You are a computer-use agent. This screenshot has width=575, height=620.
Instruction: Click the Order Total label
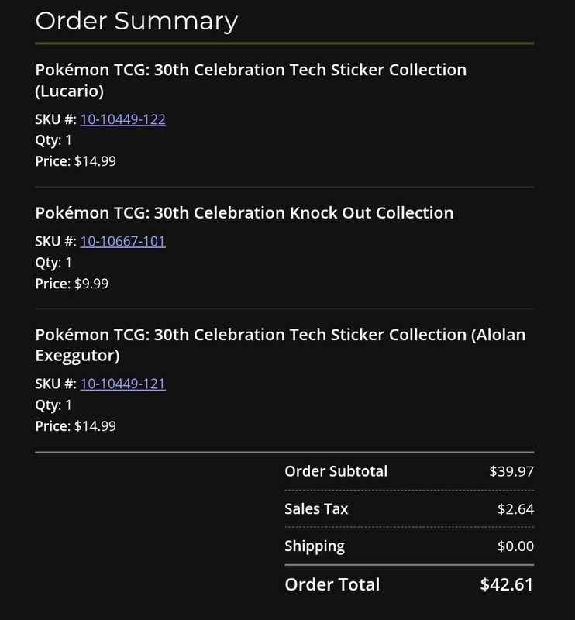[332, 584]
